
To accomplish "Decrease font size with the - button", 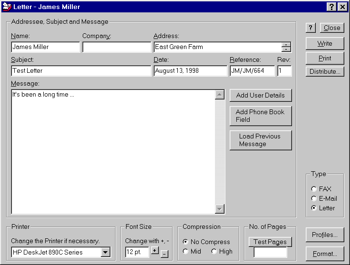I will (x=165, y=254).
